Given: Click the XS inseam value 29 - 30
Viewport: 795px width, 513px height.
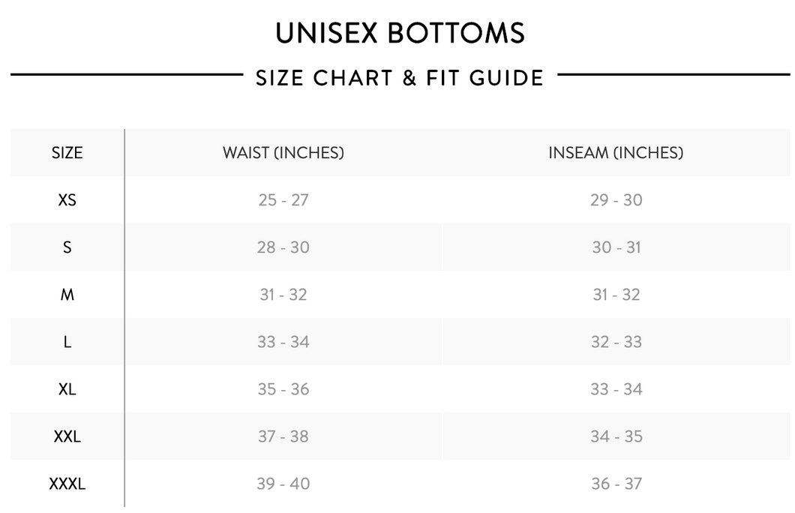Looking at the screenshot, I should click(x=616, y=200).
